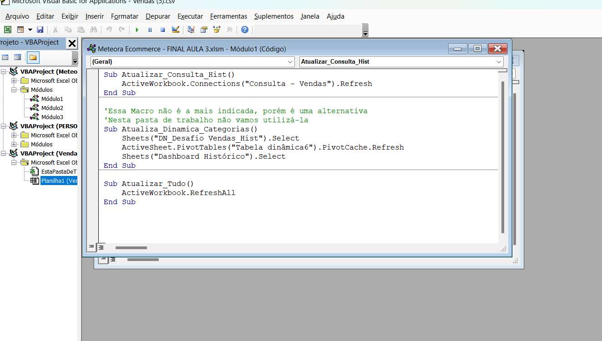This screenshot has width=602, height=341.
Task: Save the project with the floppy icon
Action: pyautogui.click(x=40, y=30)
